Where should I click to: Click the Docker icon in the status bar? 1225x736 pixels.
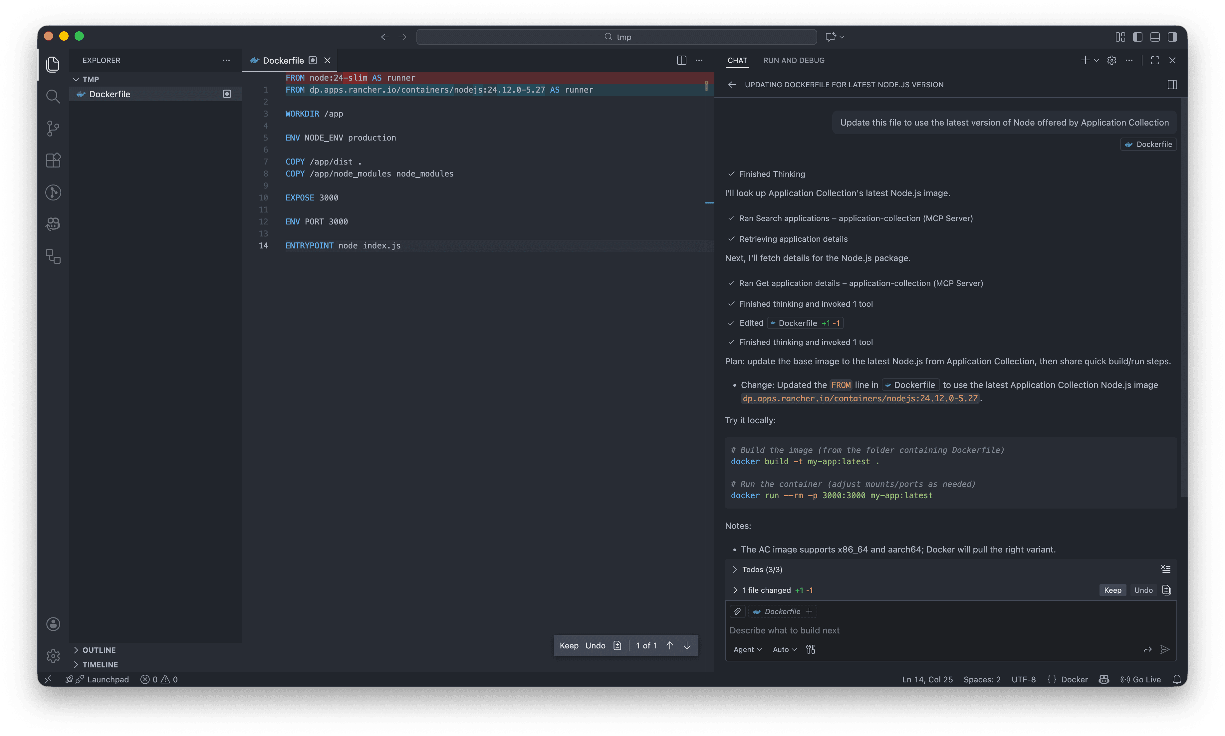[1068, 679]
